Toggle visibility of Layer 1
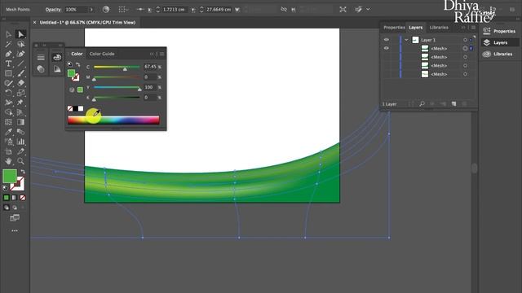 click(386, 40)
